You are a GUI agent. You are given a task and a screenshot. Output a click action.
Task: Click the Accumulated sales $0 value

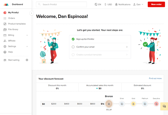pos(100,88)
